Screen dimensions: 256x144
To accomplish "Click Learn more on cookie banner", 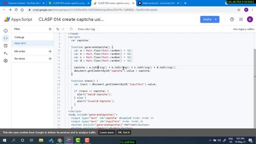I will (107, 132).
